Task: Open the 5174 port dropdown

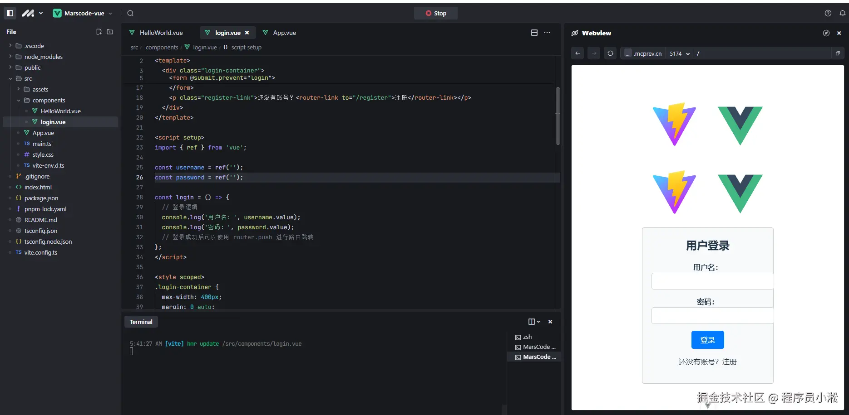Action: pos(680,53)
